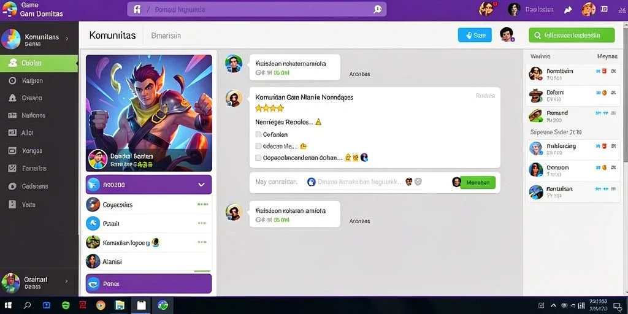Viewport: 628px width, 314px height.
Task: Open the Dofarn member entry
Action: tap(573, 95)
